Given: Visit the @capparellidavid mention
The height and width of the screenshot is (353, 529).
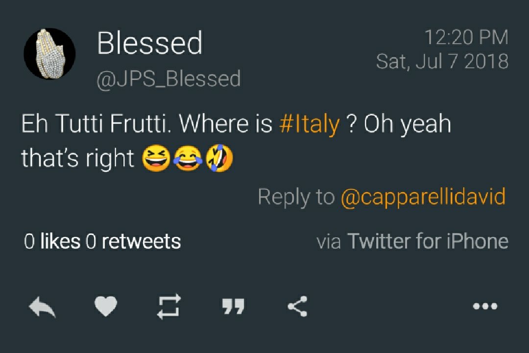Looking at the screenshot, I should pos(423,197).
